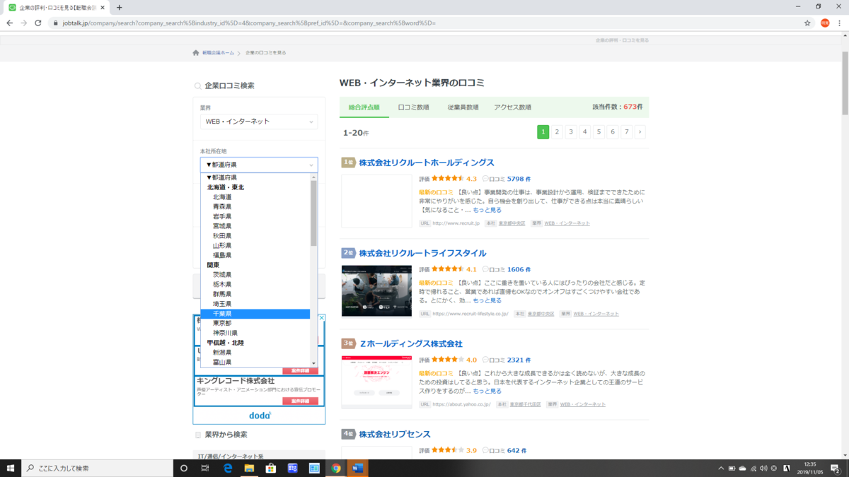Select 神奈川県 from the list
The image size is (849, 477).
[225, 333]
